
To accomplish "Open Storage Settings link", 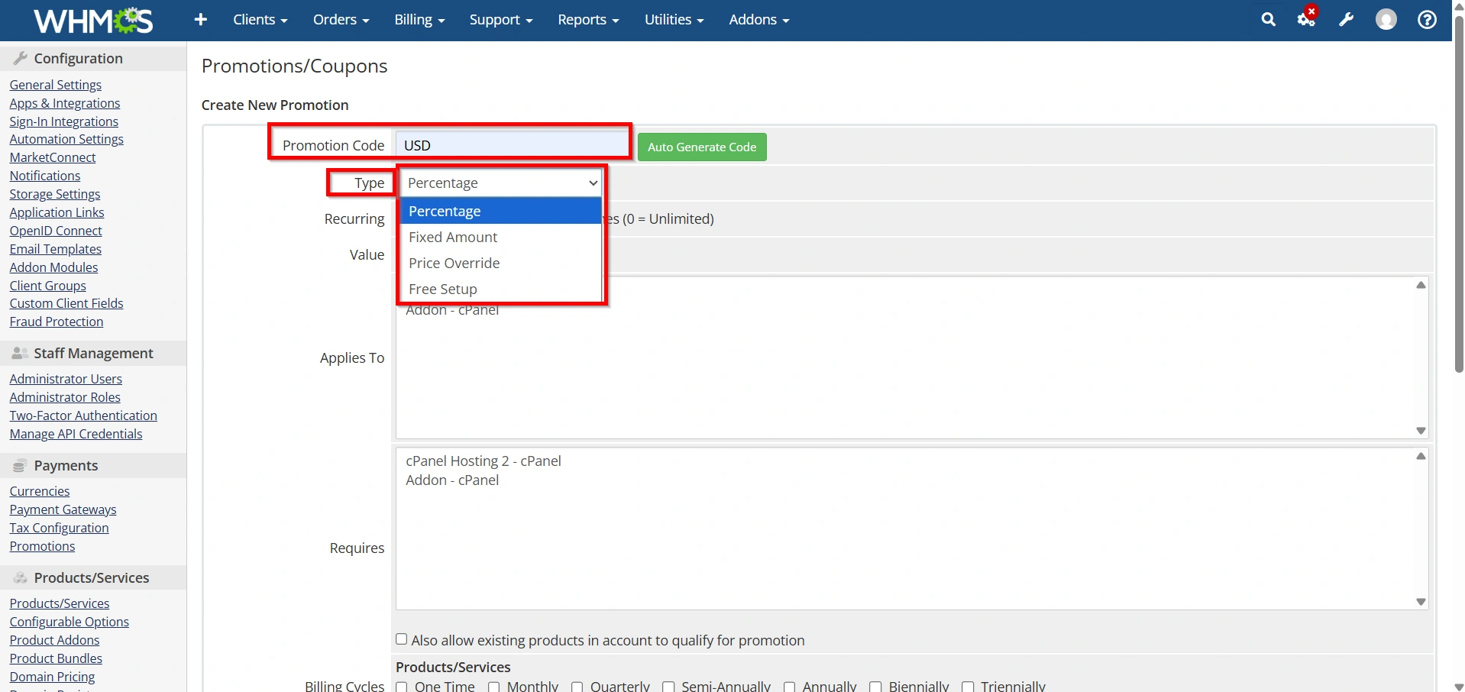I will click(55, 194).
